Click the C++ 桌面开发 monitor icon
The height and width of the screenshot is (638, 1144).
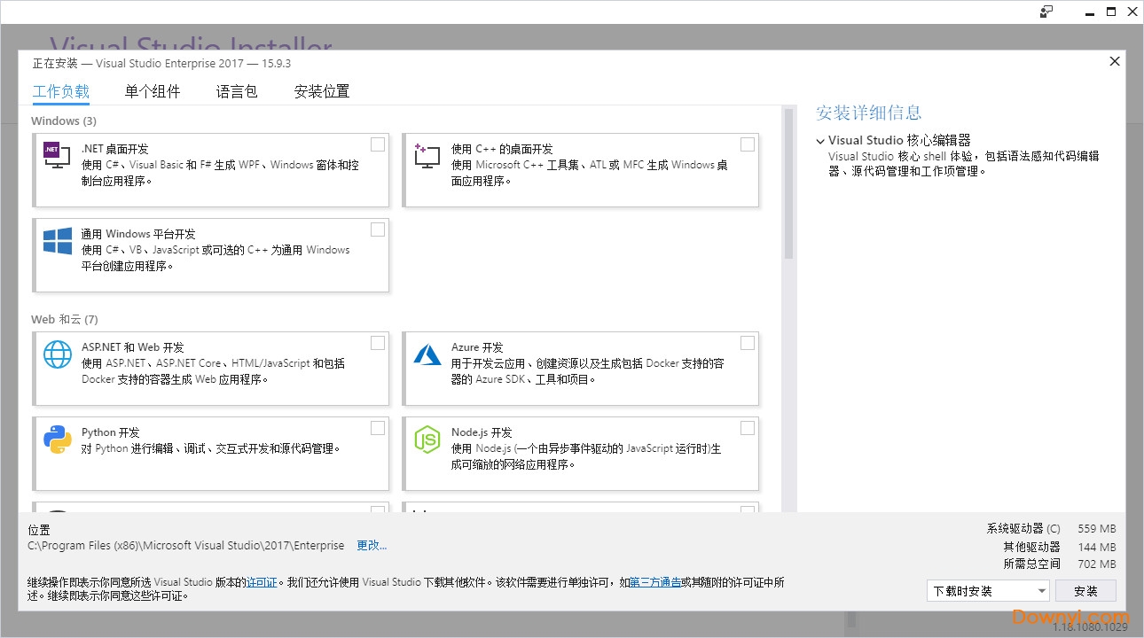(x=427, y=156)
